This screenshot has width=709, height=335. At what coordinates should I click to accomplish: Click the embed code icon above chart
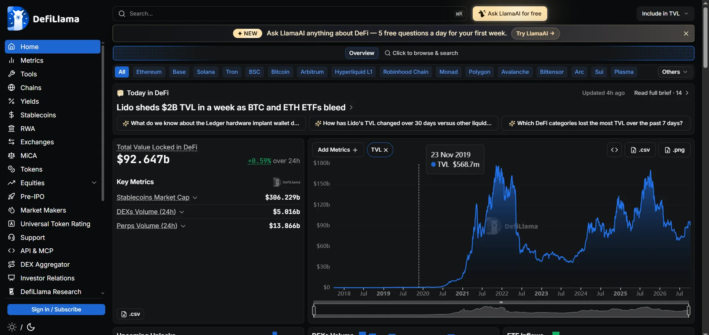[614, 150]
